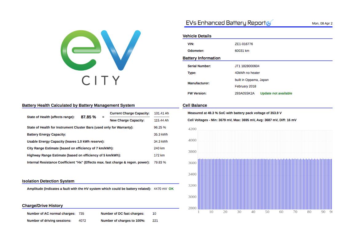
Task: Click the AC normal charges count 735
Action: pyautogui.click(x=81, y=213)
